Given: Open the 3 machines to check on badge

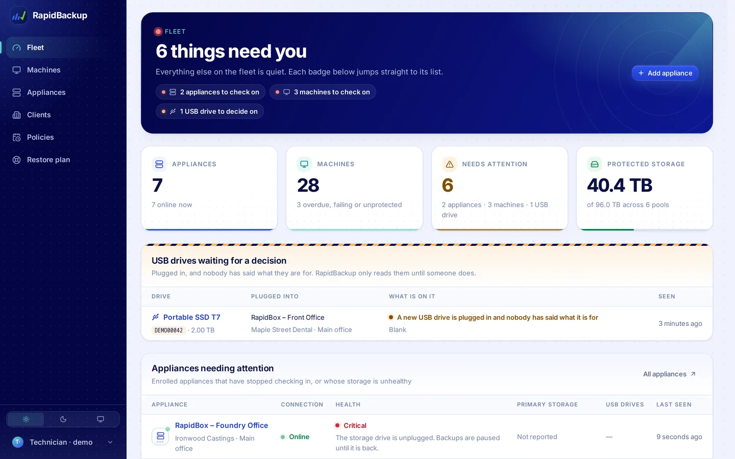Looking at the screenshot, I should [x=323, y=92].
